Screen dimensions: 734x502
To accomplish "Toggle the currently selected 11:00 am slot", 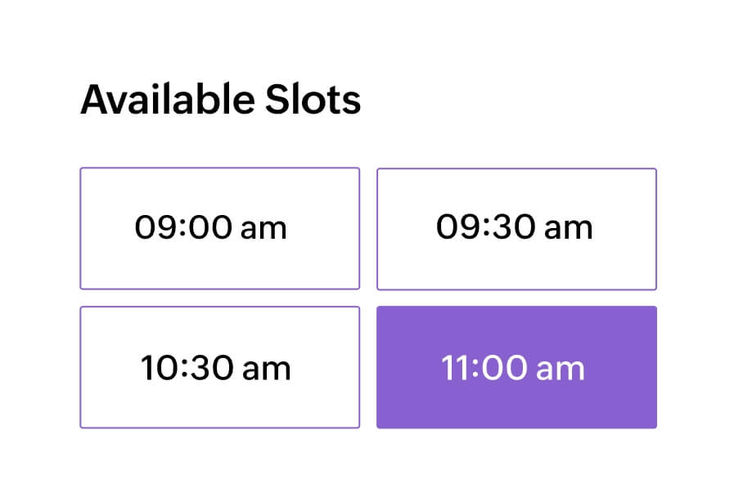I will [x=516, y=367].
